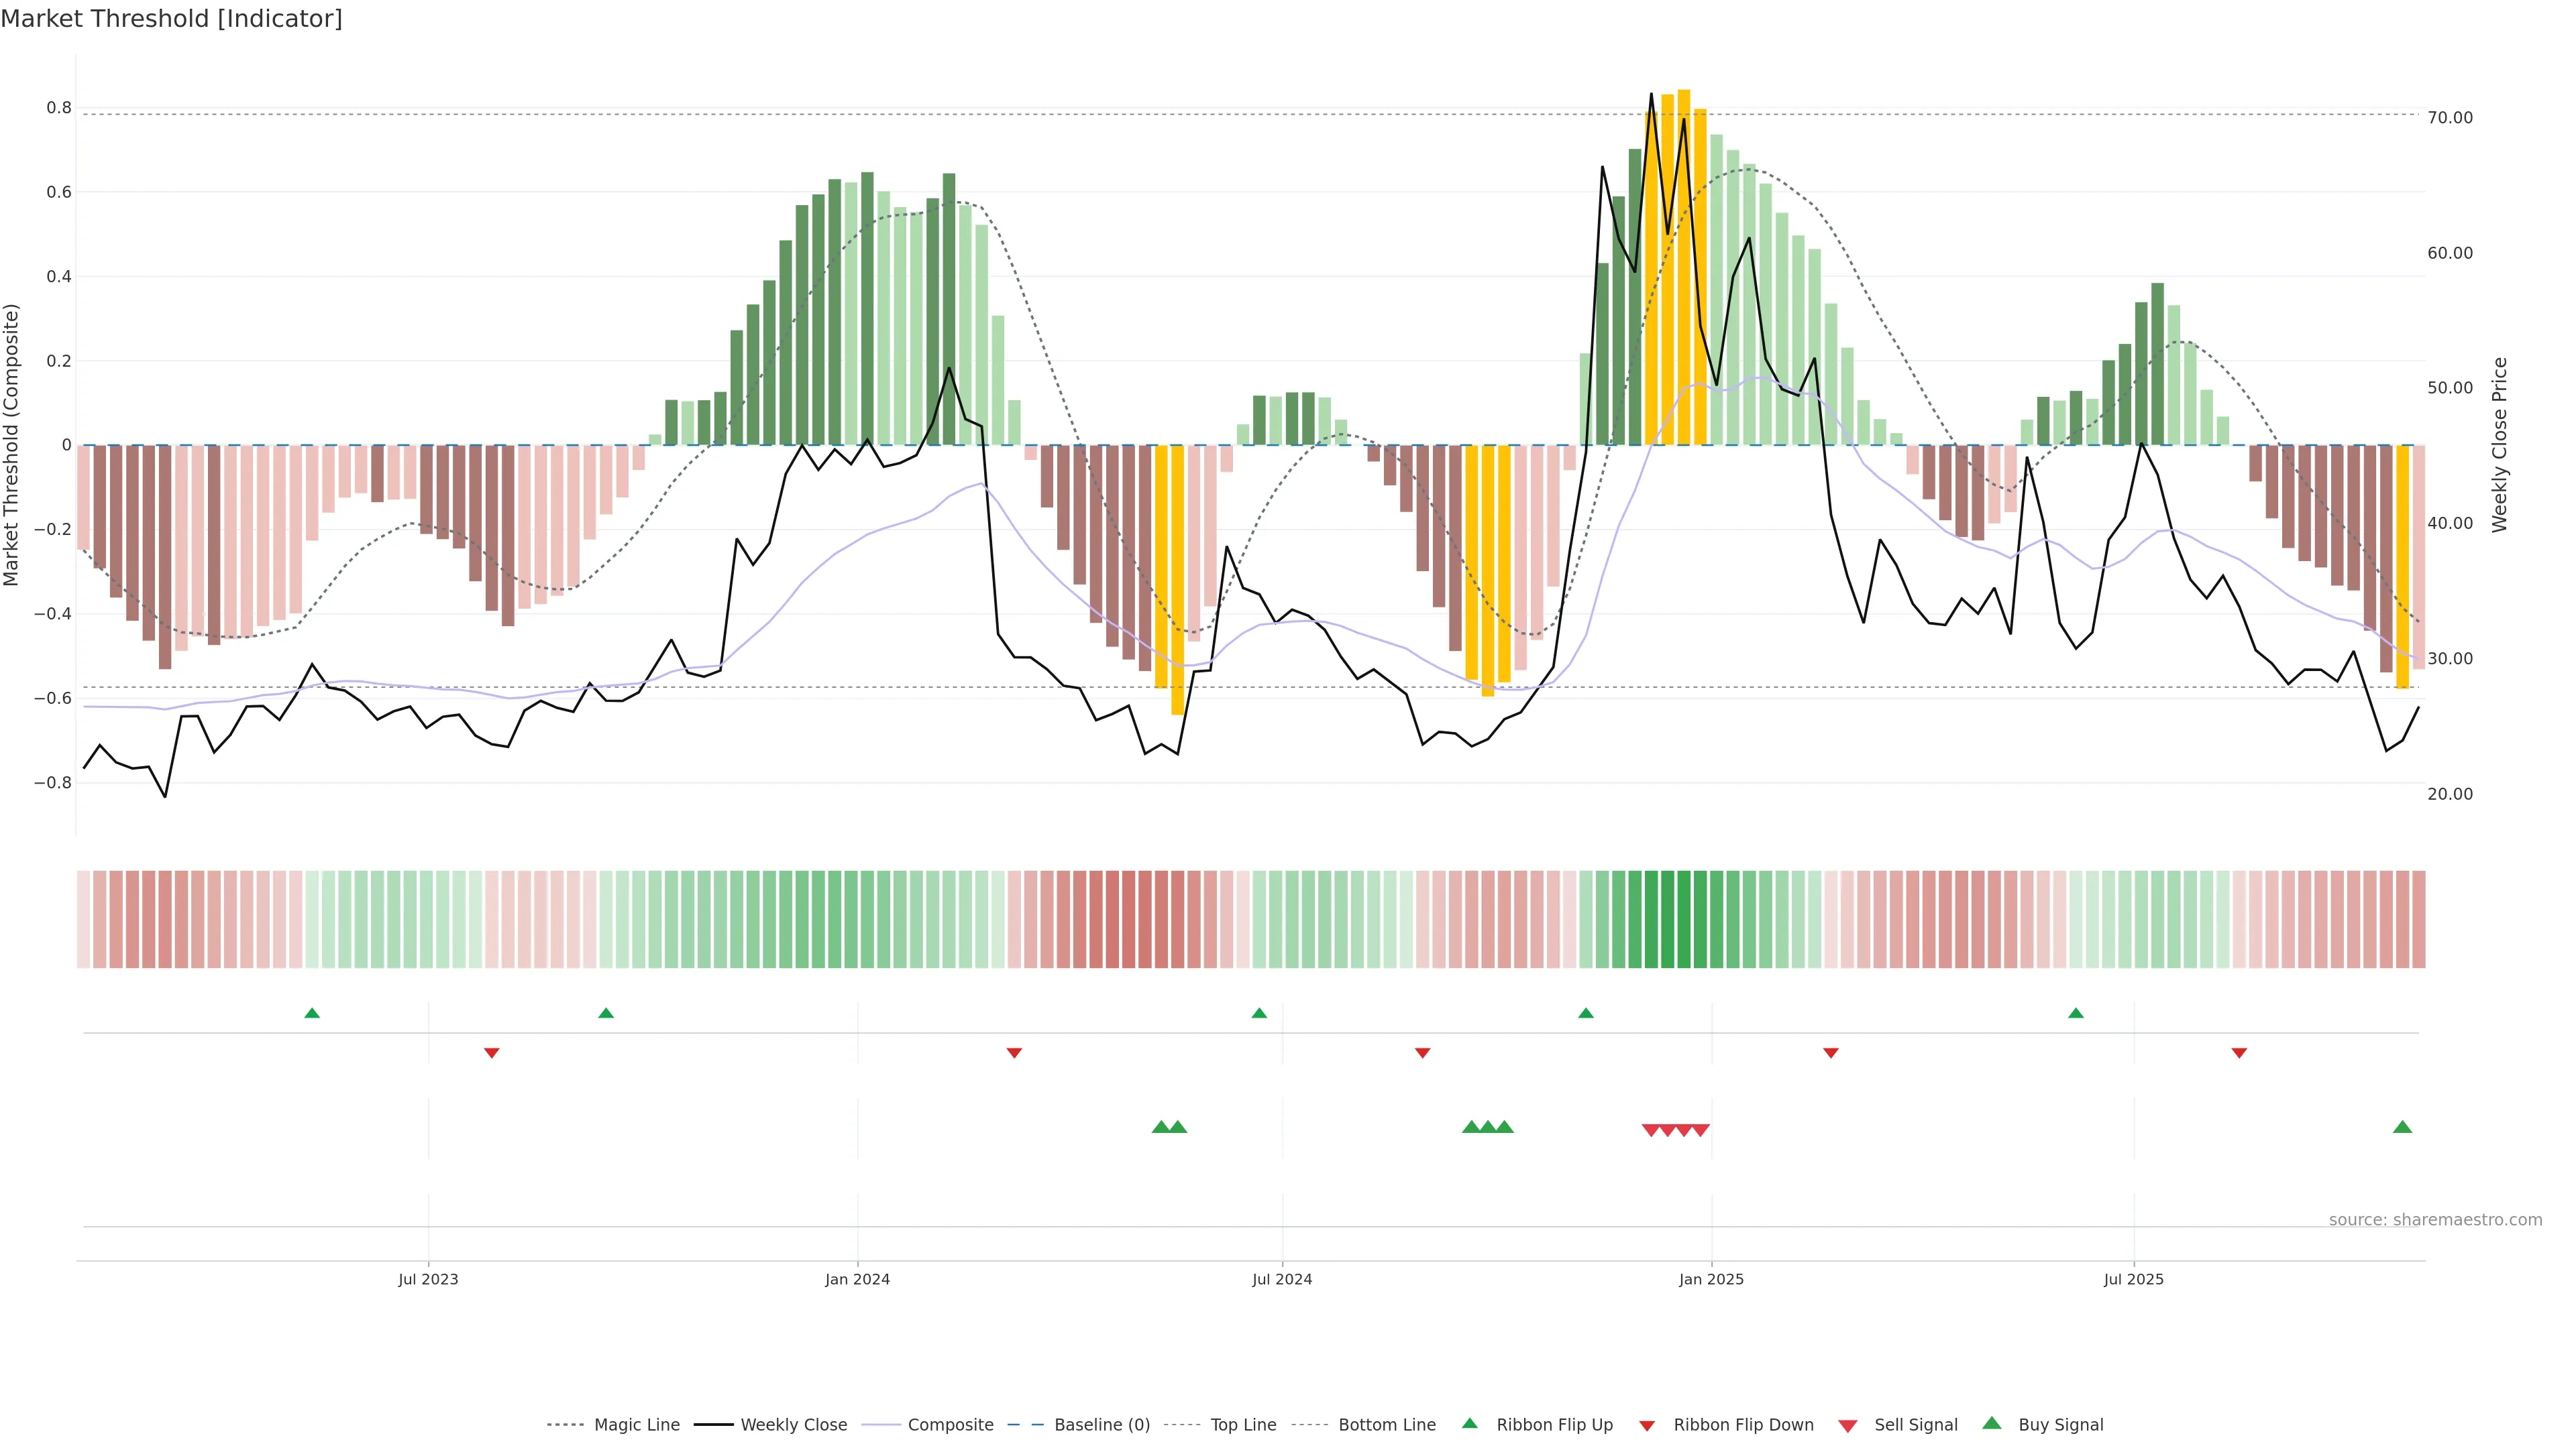
Task: Click ribbon flip down marker after Jul 2025
Action: pyautogui.click(x=2239, y=1053)
